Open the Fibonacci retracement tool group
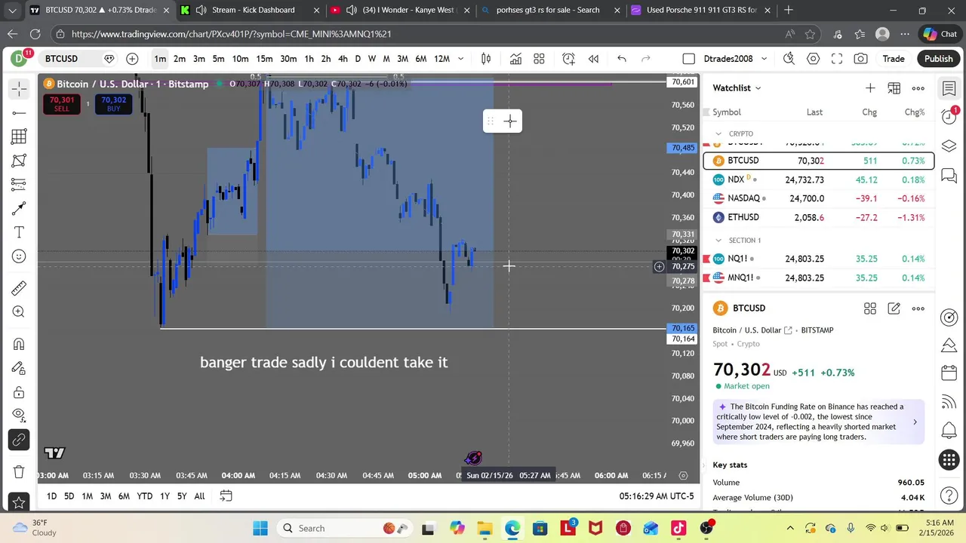This screenshot has height=543, width=966. [x=19, y=137]
